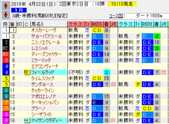The image size is (169, 124).
Task: Click the red down arrow button
Action: [x=6, y=14]
